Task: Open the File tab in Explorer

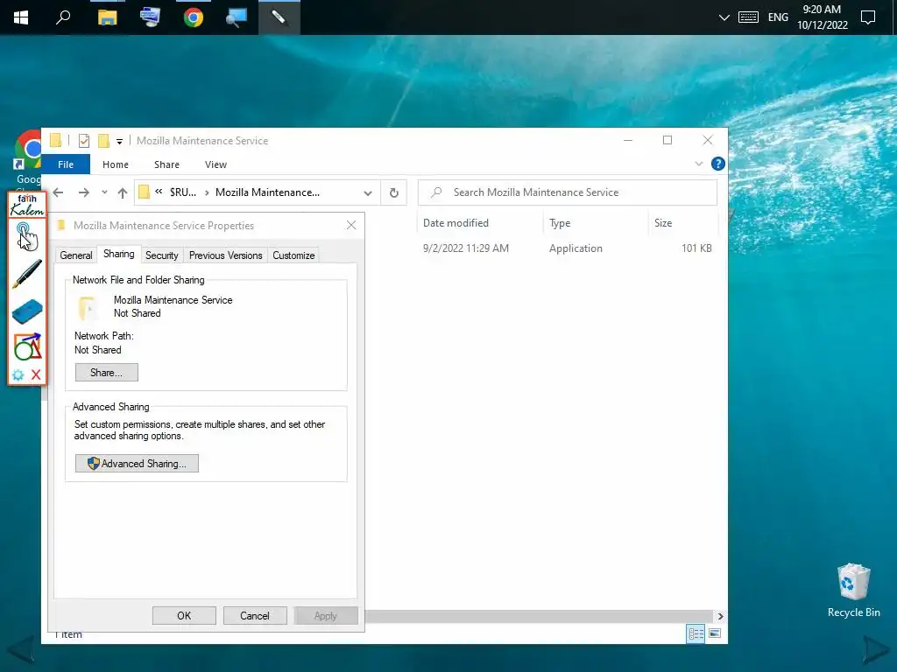Action: pyautogui.click(x=66, y=164)
